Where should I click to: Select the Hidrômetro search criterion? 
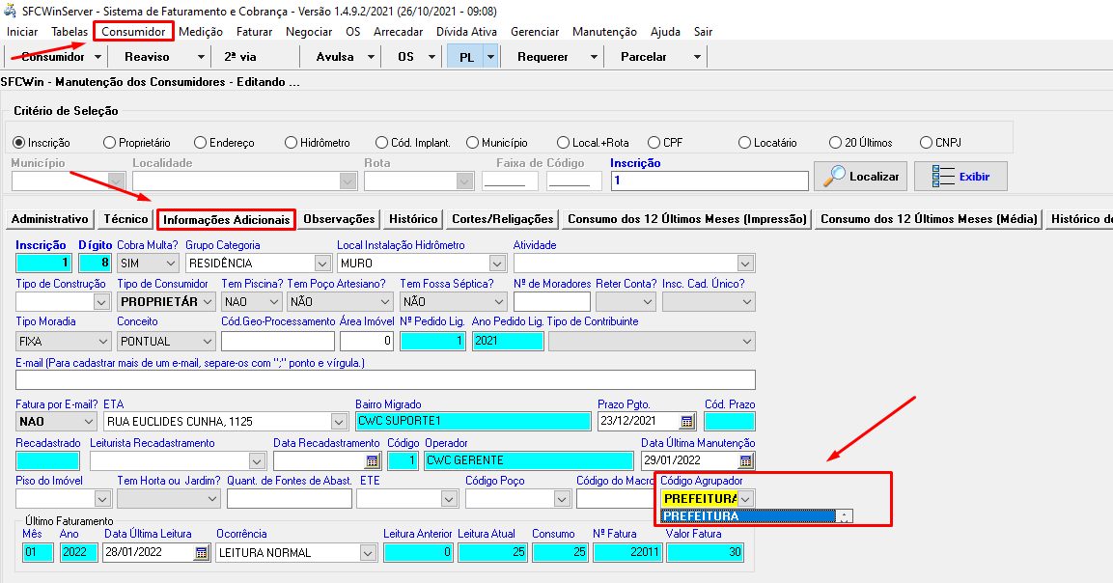(292, 143)
